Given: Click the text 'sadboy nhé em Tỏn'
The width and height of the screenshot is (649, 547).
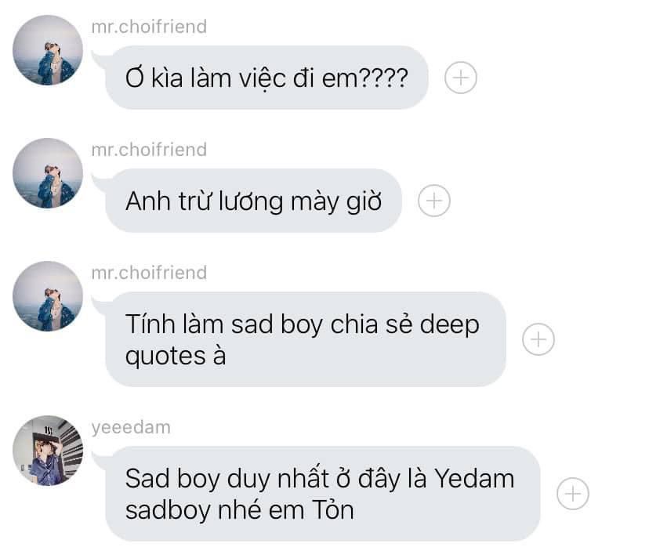Looking at the screenshot, I should click(240, 511).
